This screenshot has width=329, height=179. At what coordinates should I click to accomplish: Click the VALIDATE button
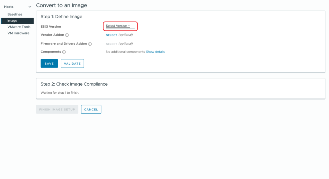click(72, 64)
